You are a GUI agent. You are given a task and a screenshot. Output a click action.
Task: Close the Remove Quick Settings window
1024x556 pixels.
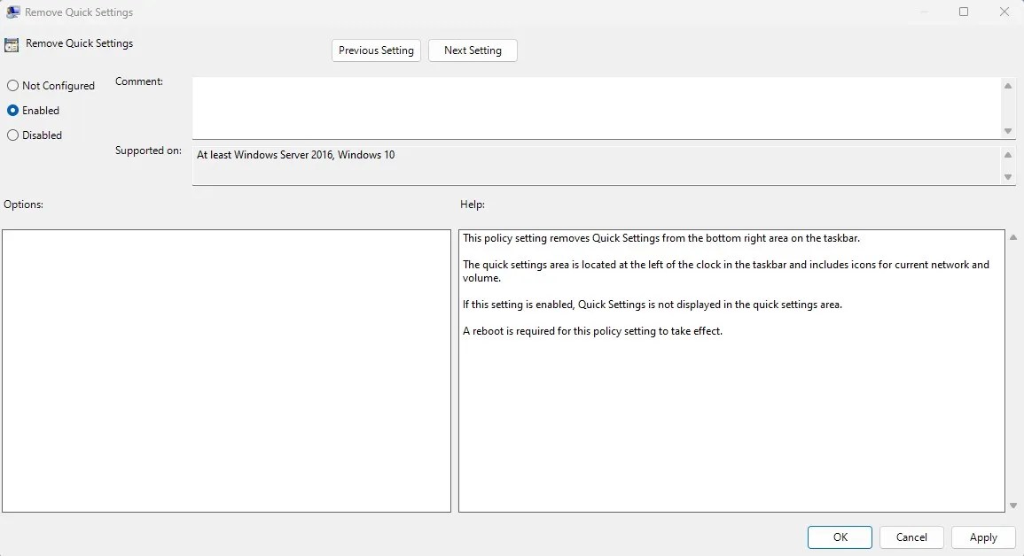[x=1004, y=12]
